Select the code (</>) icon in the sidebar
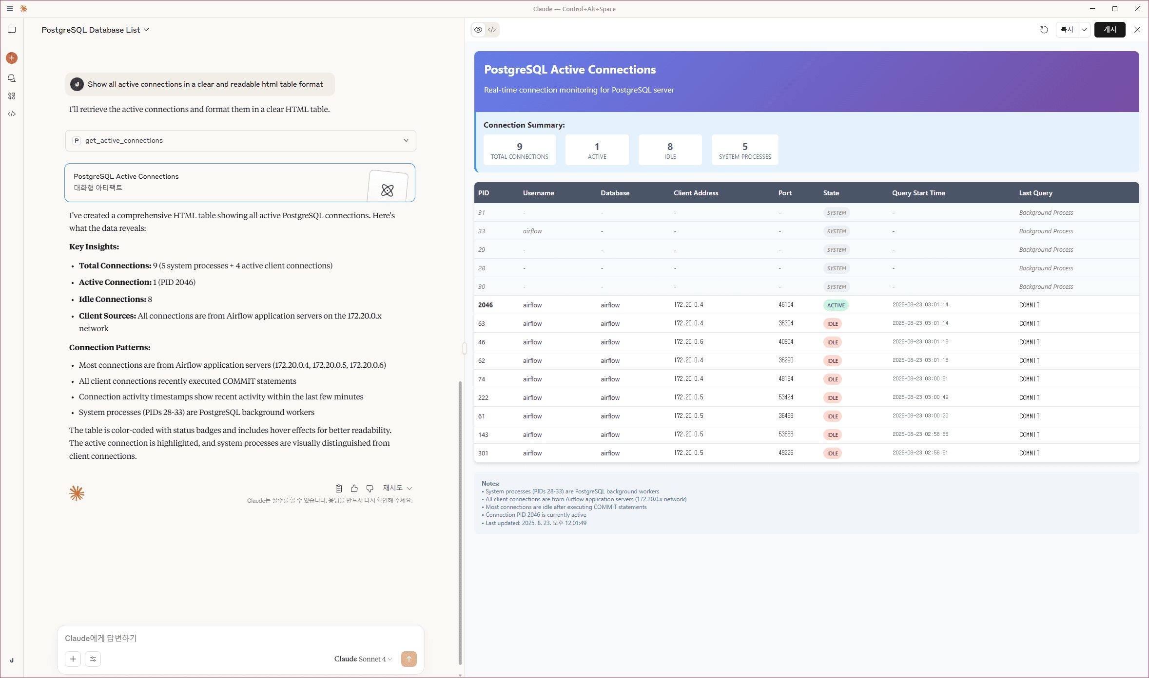 (11, 113)
